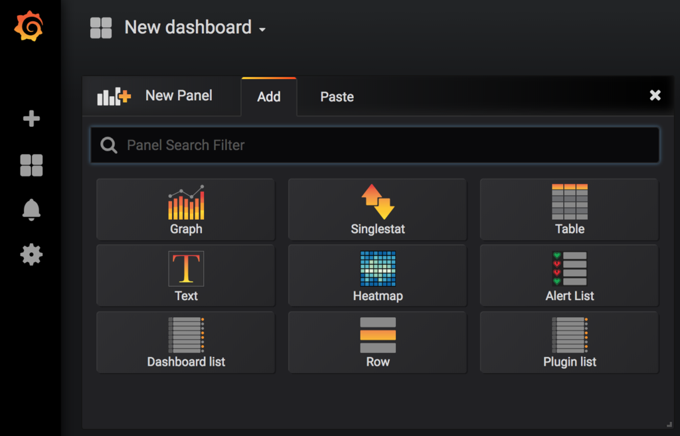Open the Create plus menu in sidebar

pyautogui.click(x=31, y=118)
